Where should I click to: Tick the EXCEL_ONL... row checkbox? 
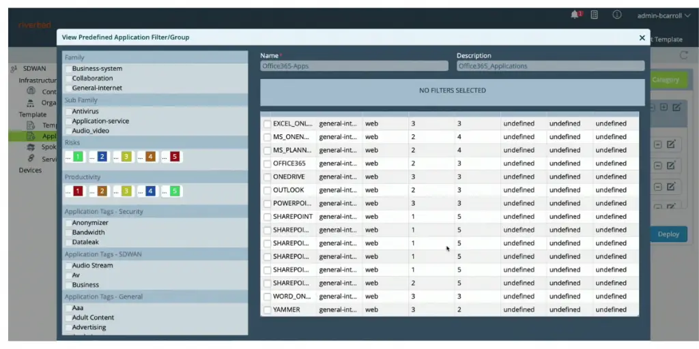click(267, 124)
